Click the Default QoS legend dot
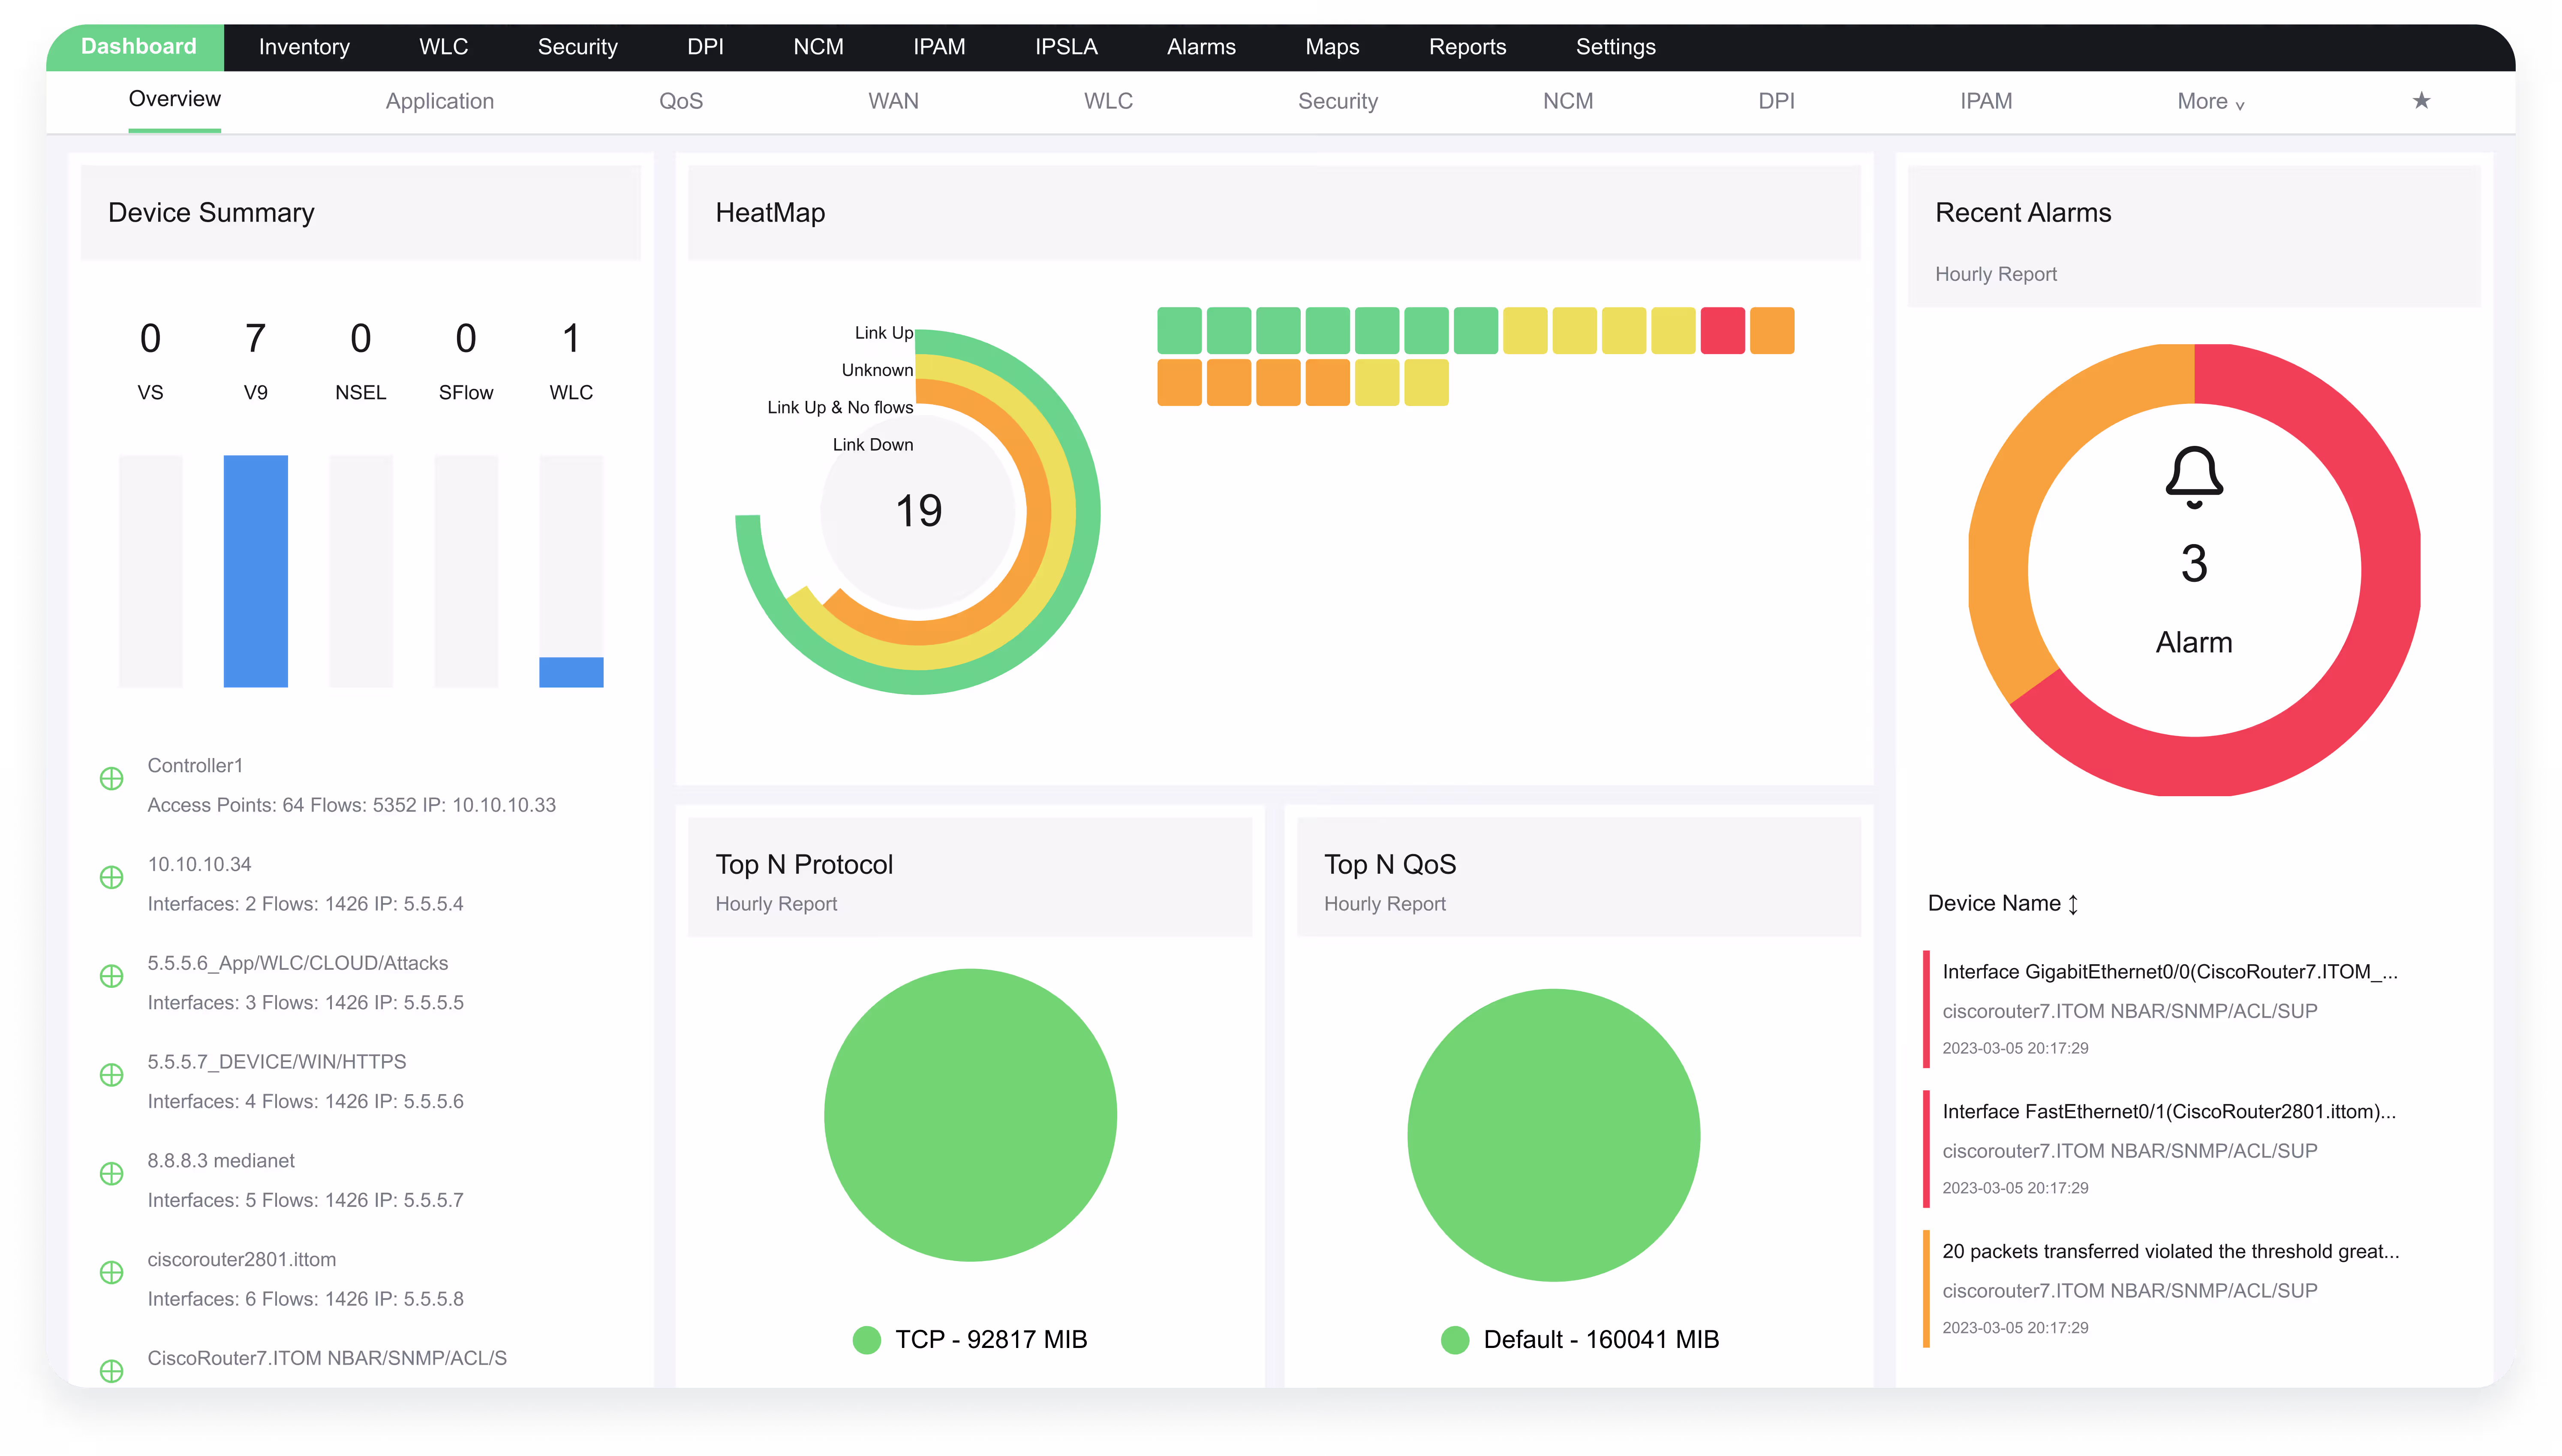Screen dimensions: 2562x1456 coord(1455,1339)
